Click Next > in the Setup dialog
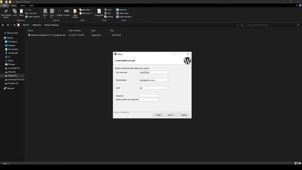The image size is (302, 170). click(x=171, y=115)
